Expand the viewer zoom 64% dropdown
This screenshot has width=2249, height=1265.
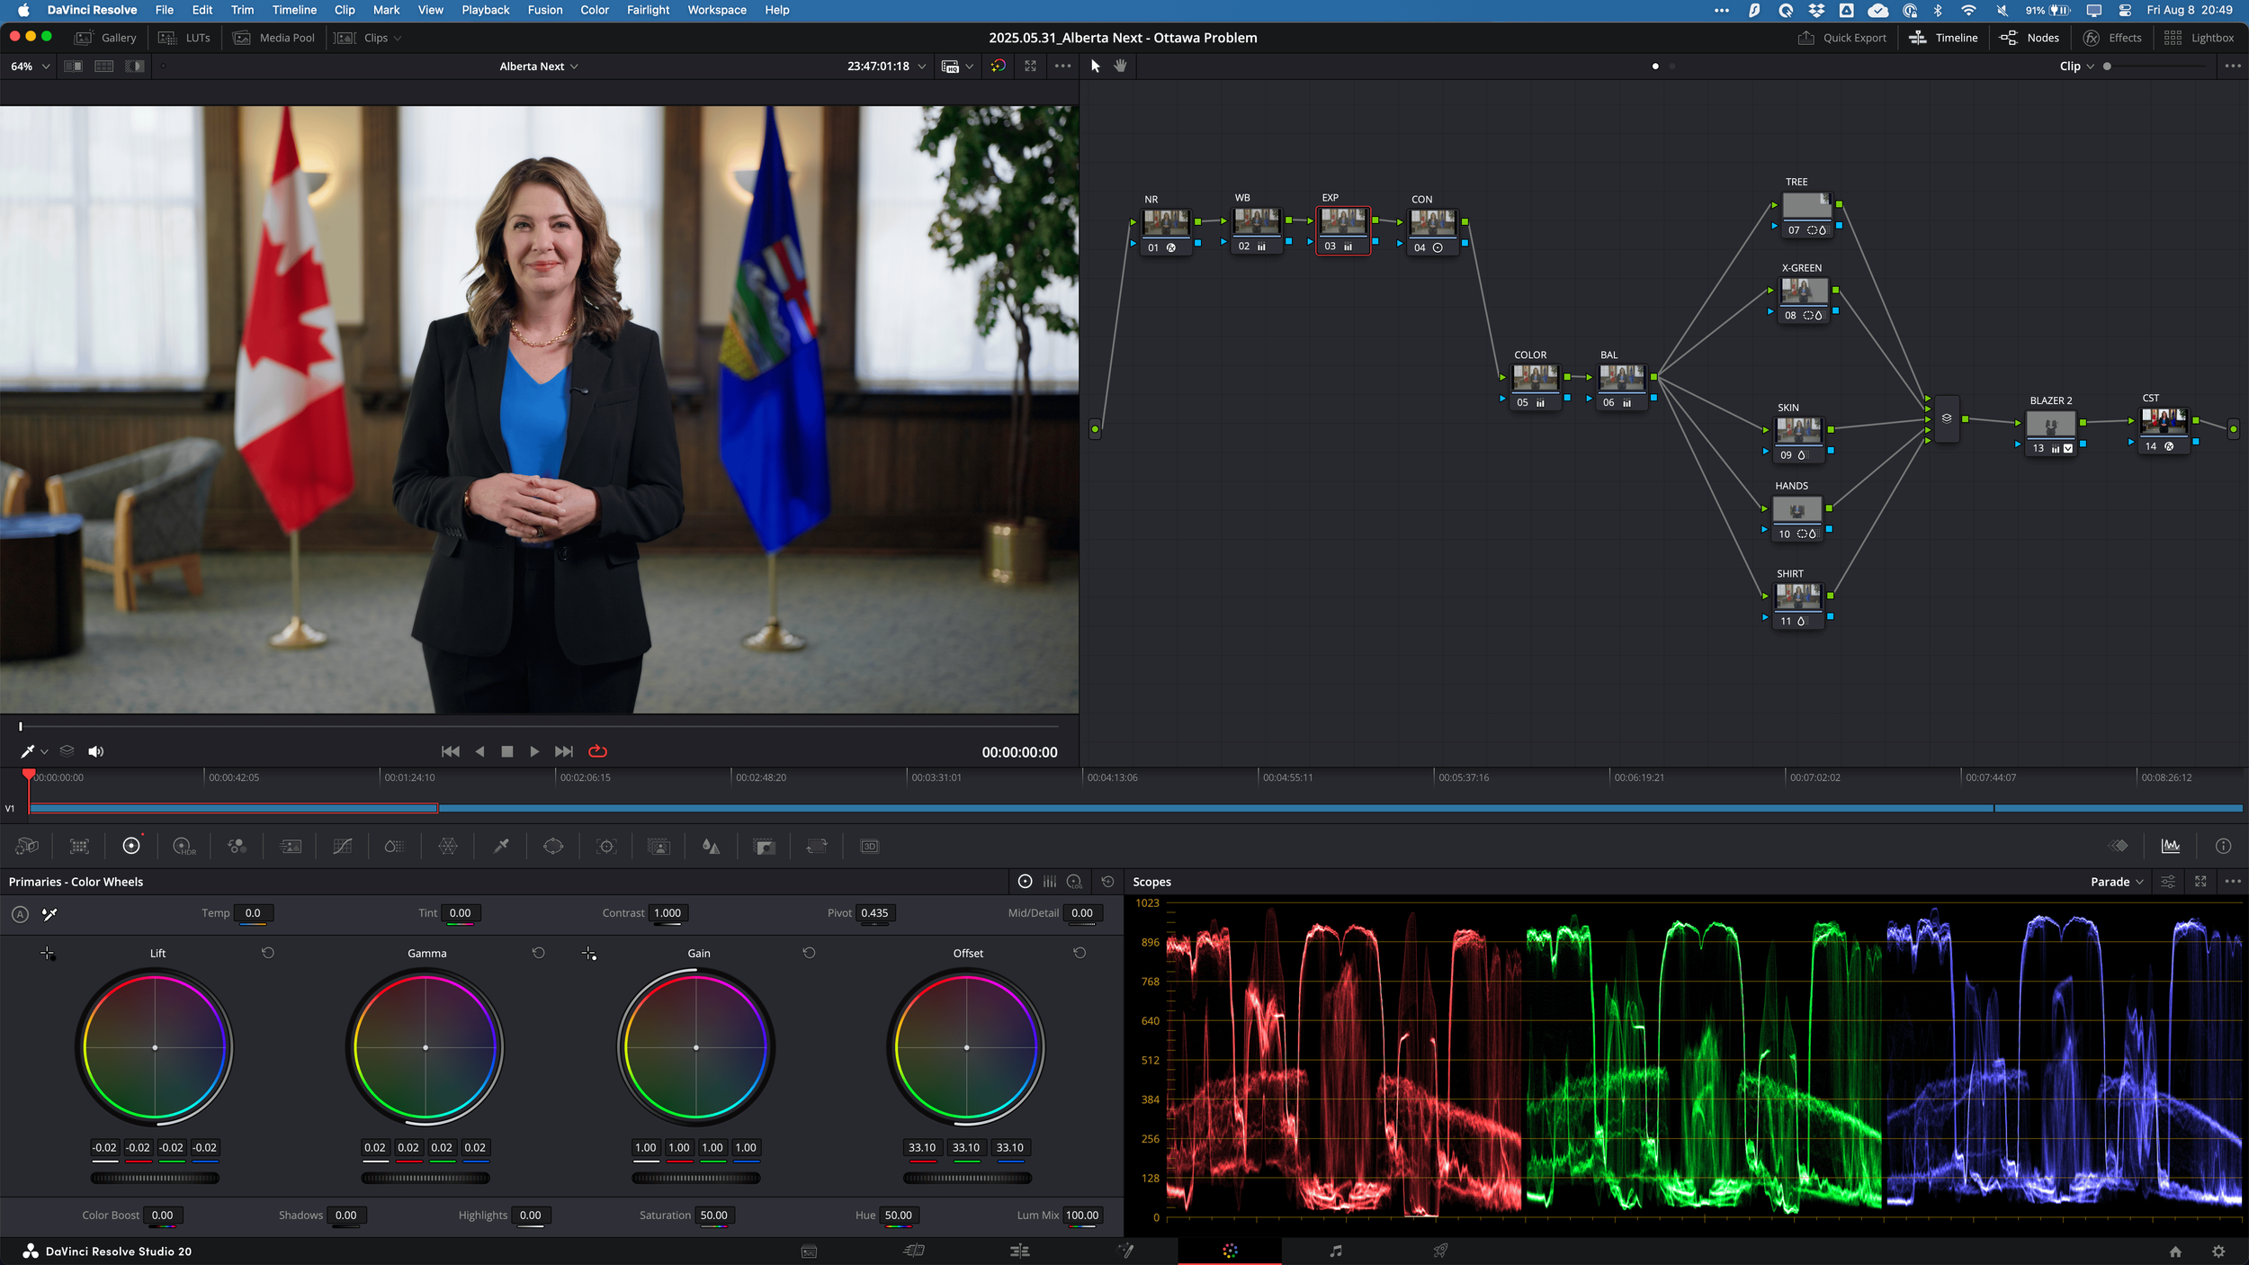tap(30, 67)
